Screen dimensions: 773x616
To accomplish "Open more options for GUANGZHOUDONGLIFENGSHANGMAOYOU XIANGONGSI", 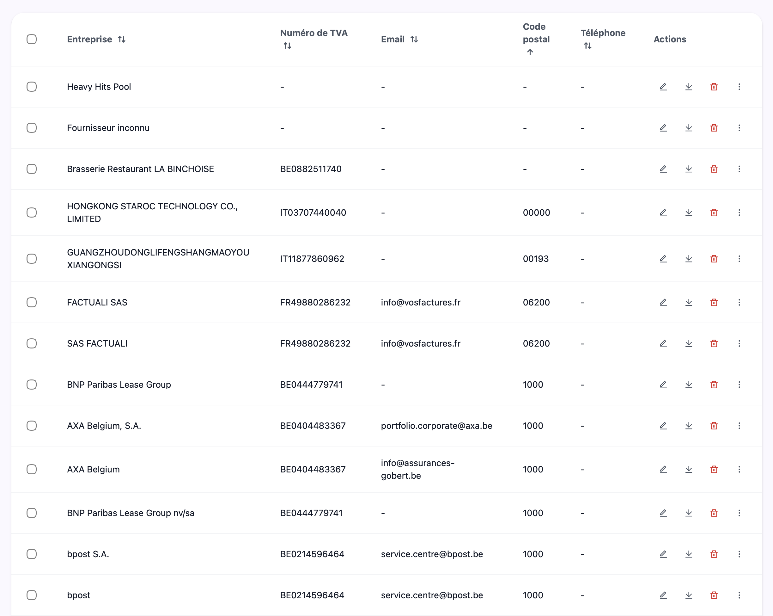I will pos(739,259).
